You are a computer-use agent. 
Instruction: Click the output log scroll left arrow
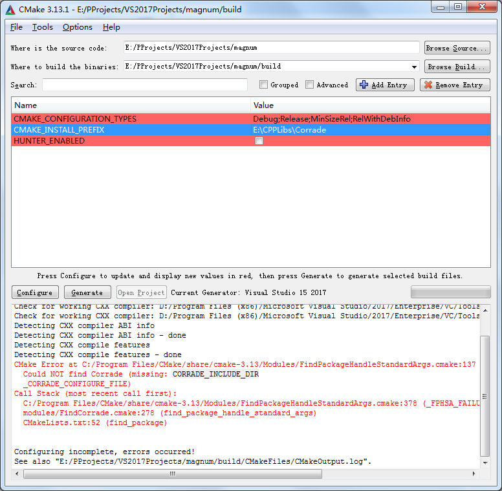pyautogui.click(x=17, y=474)
